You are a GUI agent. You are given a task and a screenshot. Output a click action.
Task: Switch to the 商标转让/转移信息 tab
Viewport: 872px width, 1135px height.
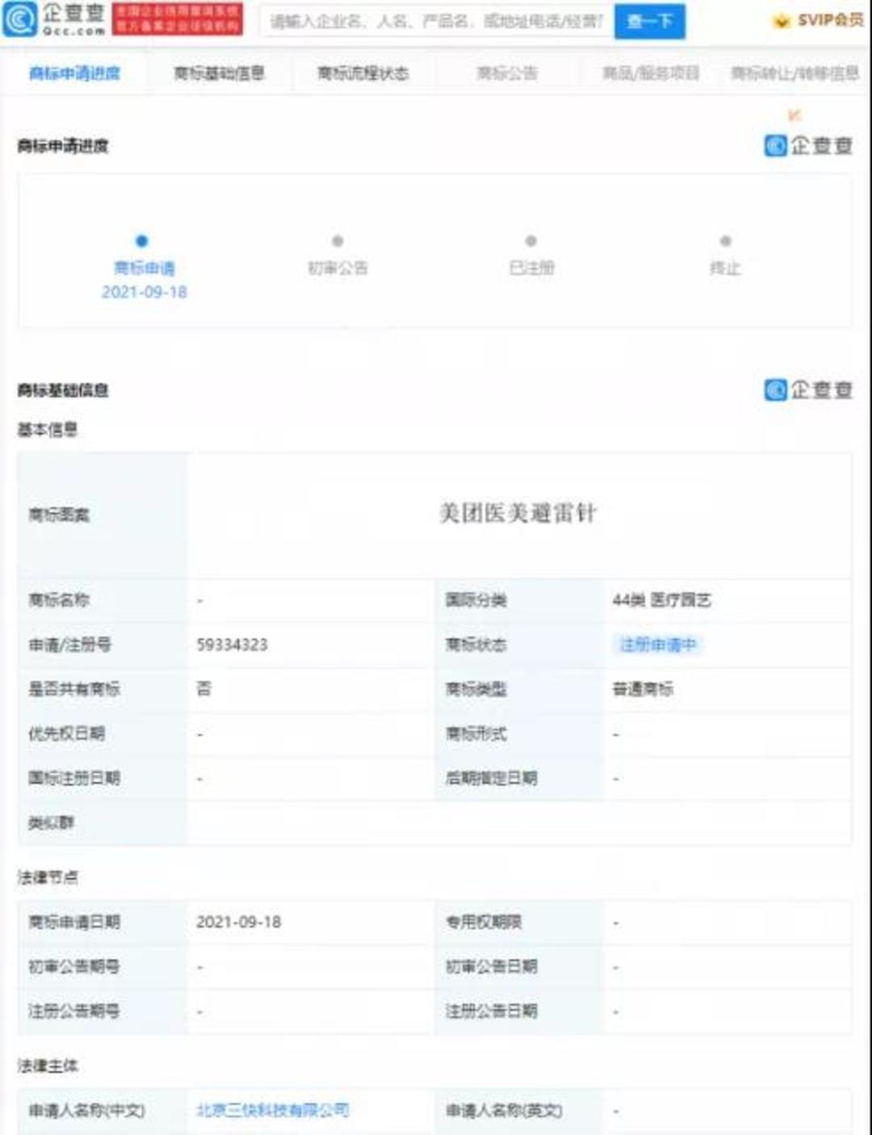pyautogui.click(x=794, y=74)
